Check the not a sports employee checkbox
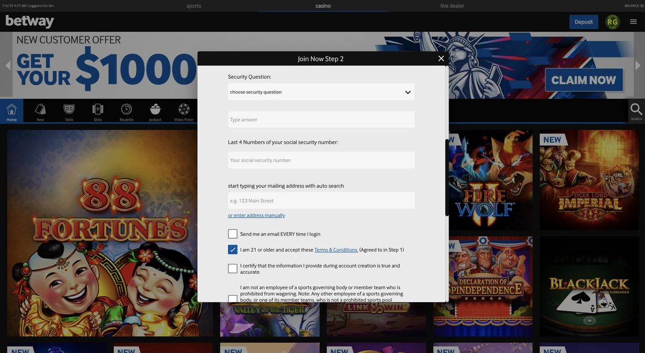645x353 pixels. (233, 299)
